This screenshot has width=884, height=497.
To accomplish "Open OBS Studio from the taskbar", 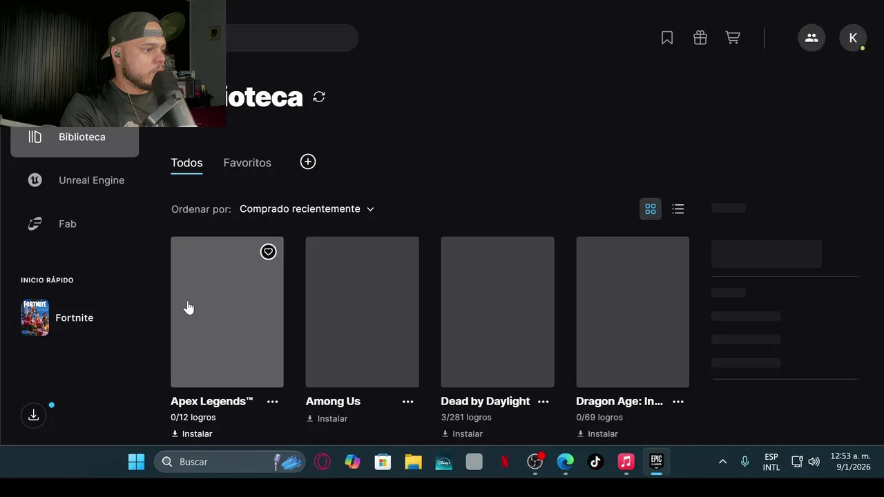I will pos(535,462).
